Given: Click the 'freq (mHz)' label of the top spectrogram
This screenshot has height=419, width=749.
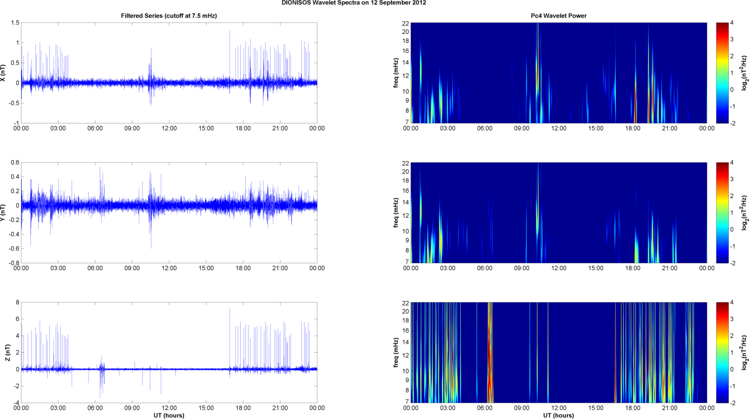Looking at the screenshot, I should [x=396, y=73].
